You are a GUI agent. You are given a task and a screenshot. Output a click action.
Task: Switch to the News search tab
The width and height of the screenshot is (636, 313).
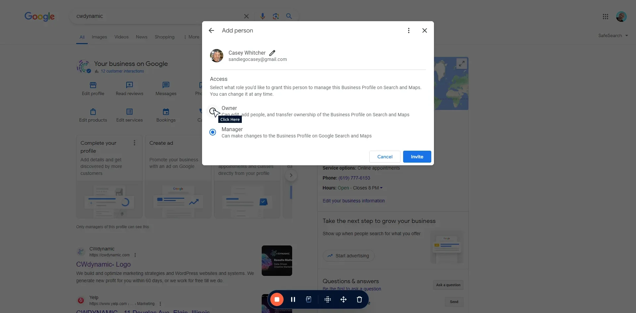click(141, 37)
